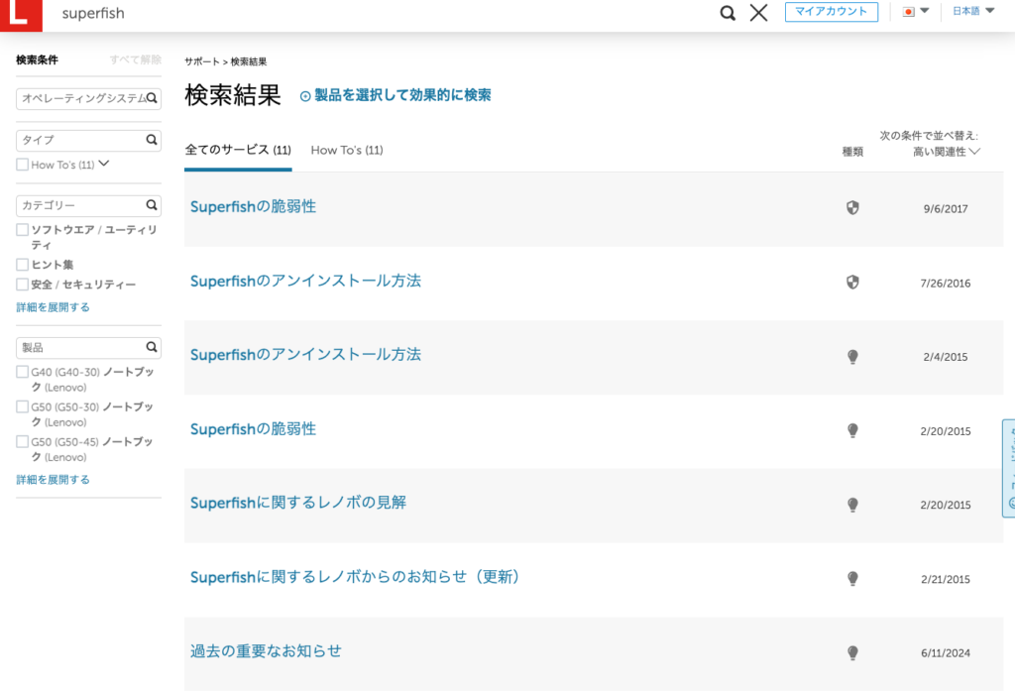Open Superfishに関するレノボの見解 result link
The image size is (1015, 694).
(x=298, y=503)
